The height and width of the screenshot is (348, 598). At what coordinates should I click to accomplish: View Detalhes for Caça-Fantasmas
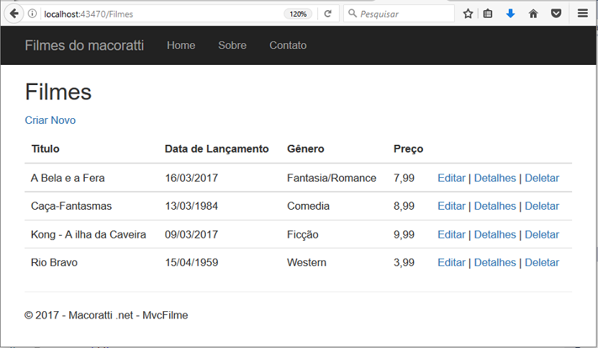[x=494, y=206]
